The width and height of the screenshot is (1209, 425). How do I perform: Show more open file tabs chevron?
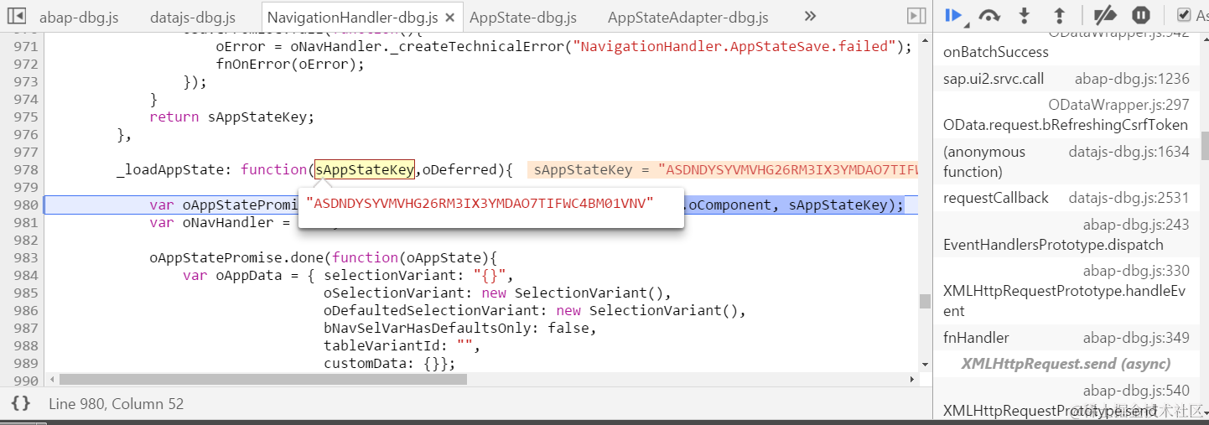coord(810,16)
